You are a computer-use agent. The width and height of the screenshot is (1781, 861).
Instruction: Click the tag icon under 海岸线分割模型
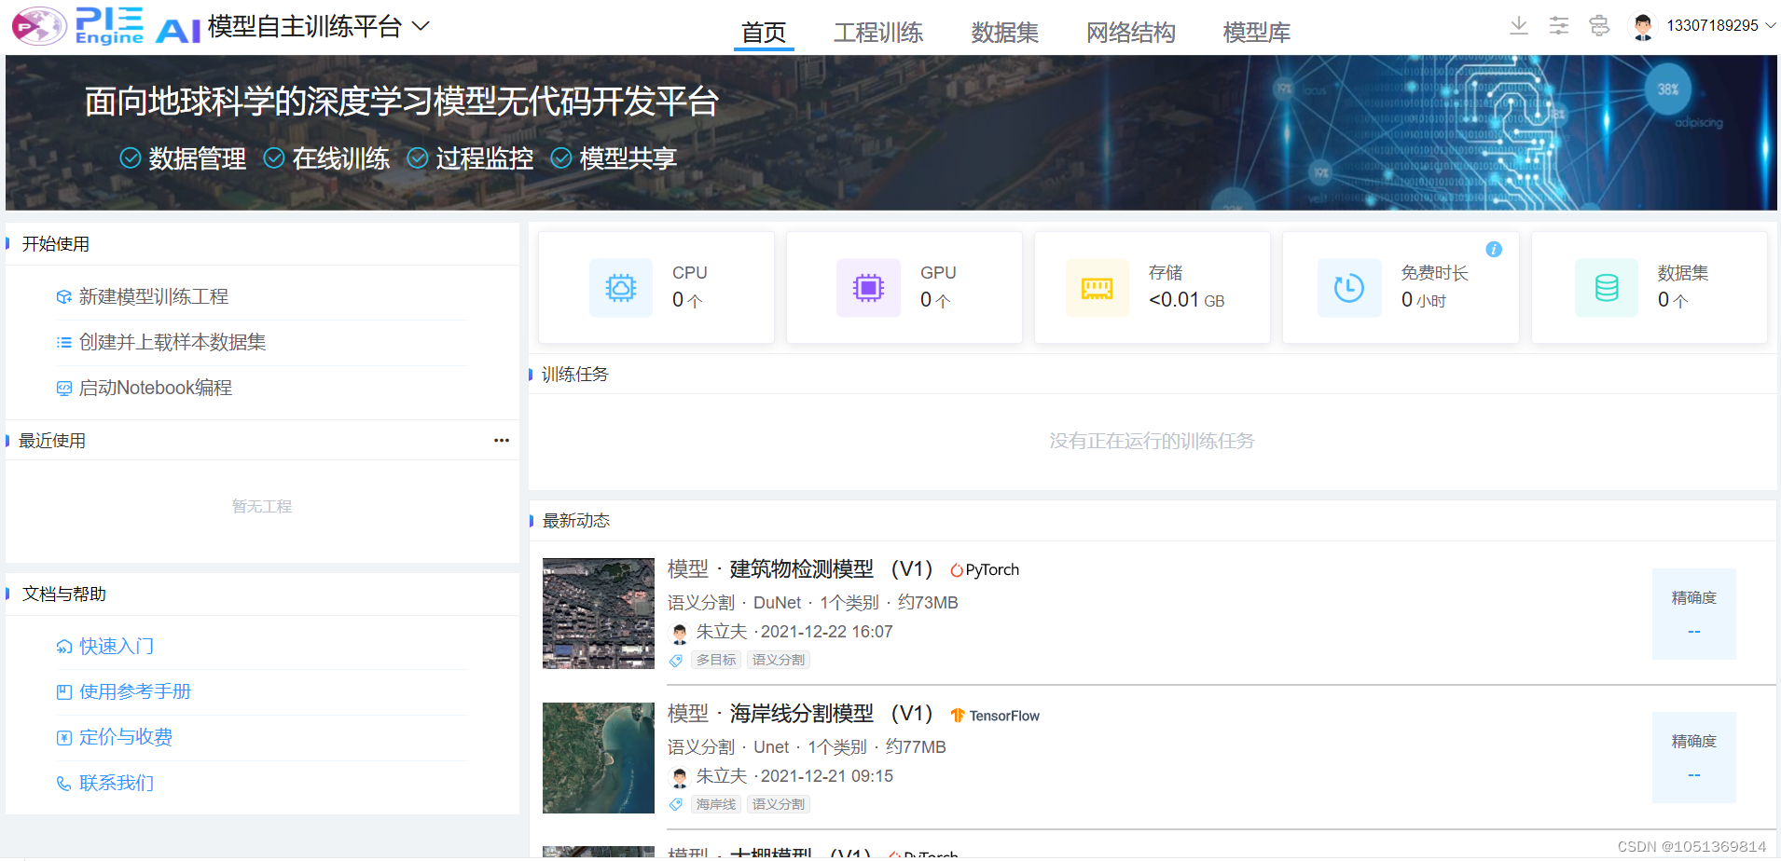[676, 805]
